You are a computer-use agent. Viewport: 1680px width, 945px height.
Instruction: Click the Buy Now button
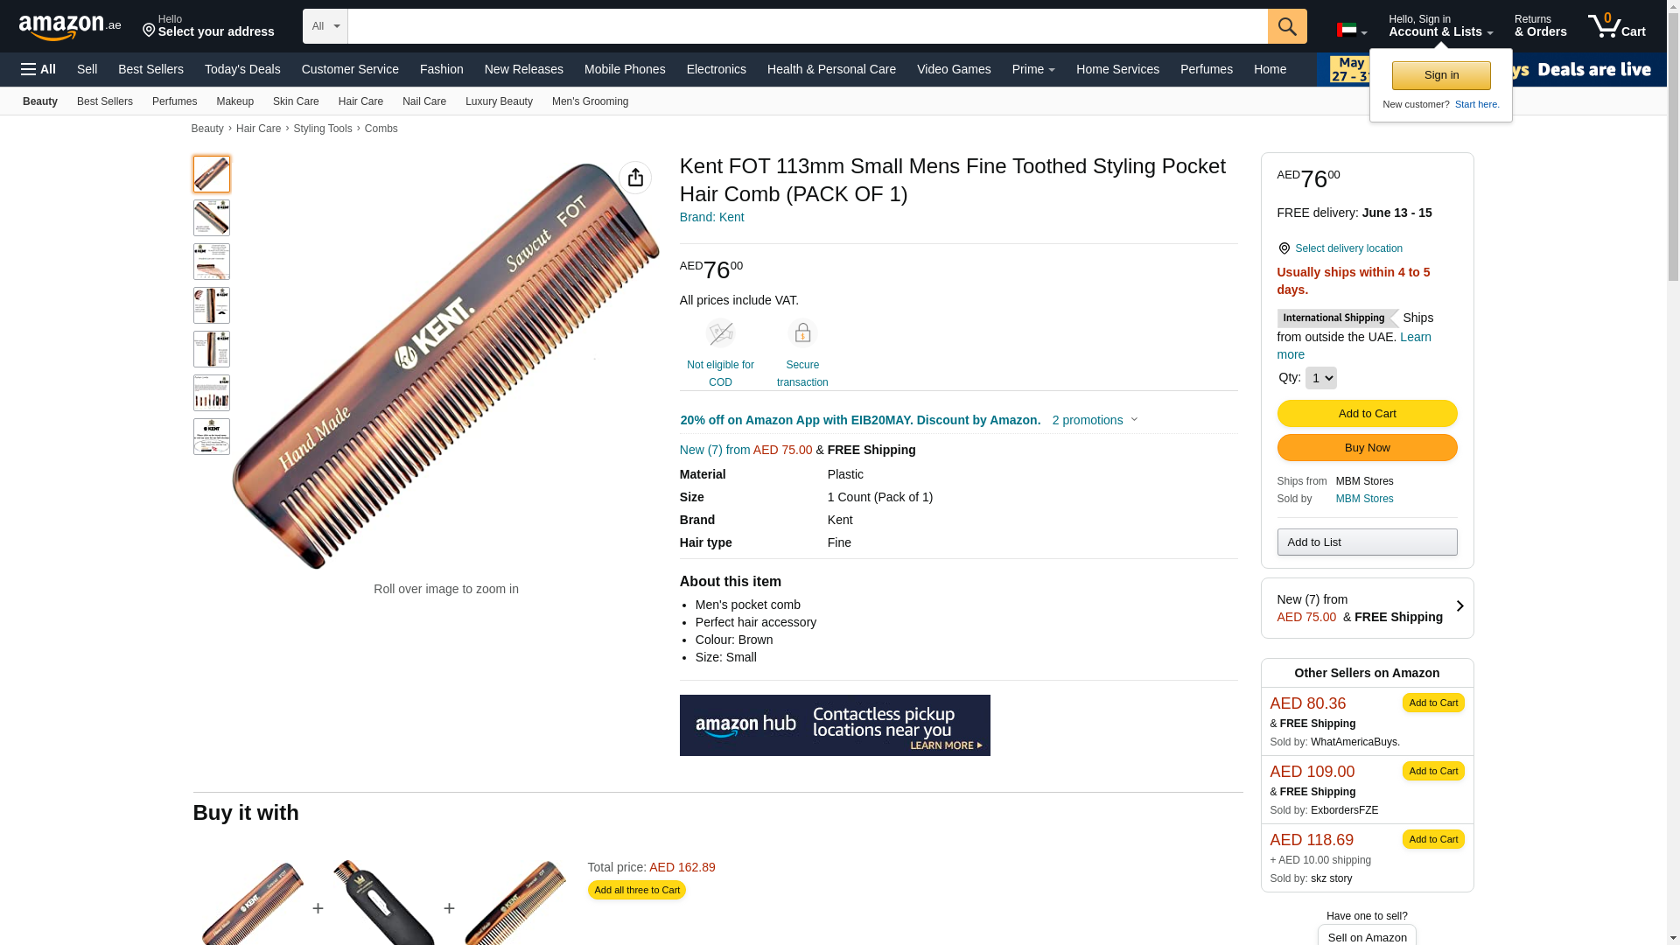click(x=1367, y=448)
